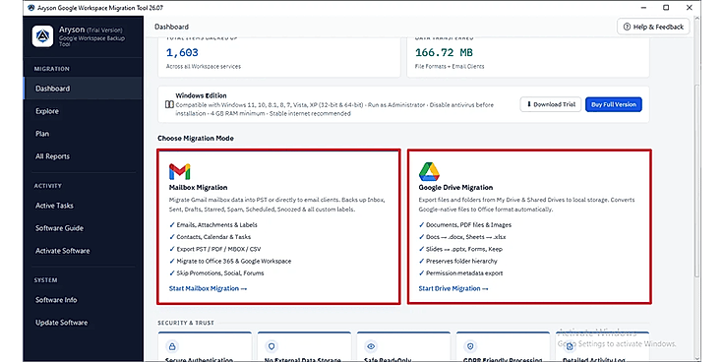Click the Download Trial button
The image size is (724, 362).
pyautogui.click(x=551, y=104)
